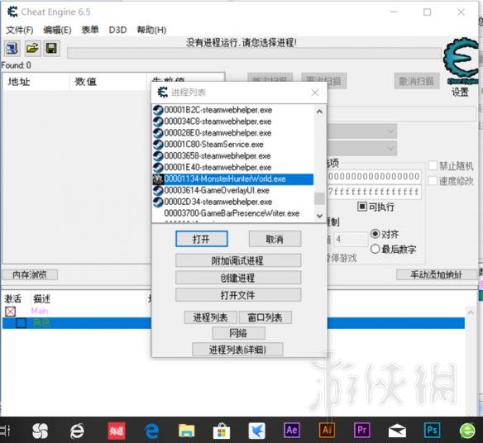Click the 打开 button

tap(202, 239)
